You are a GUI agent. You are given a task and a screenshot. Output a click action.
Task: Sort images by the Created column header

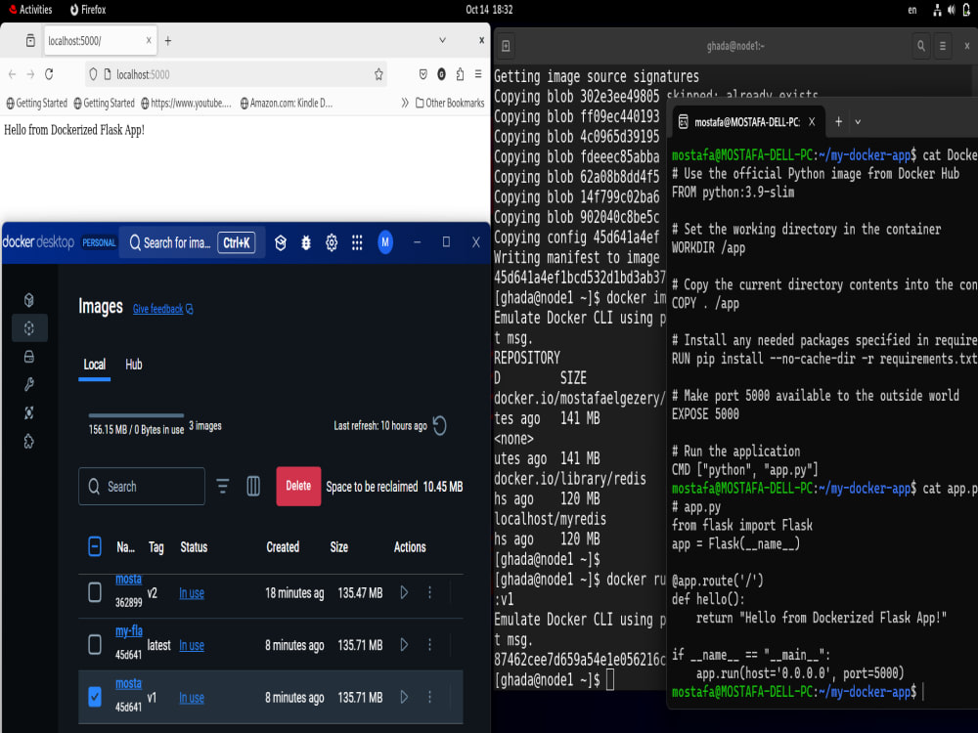tap(283, 547)
